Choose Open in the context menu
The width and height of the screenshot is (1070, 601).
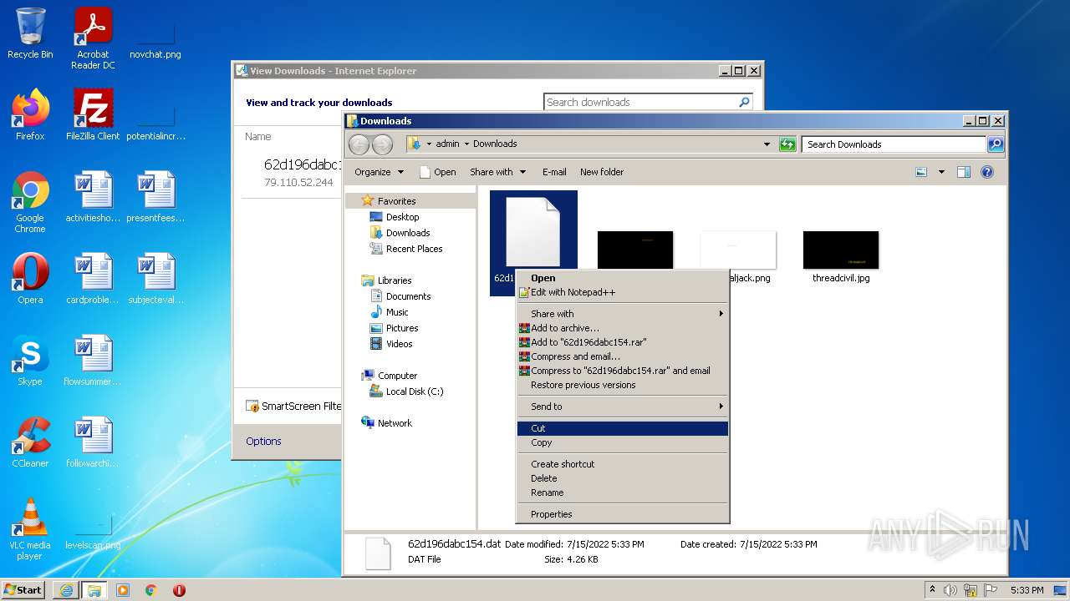coord(623,278)
